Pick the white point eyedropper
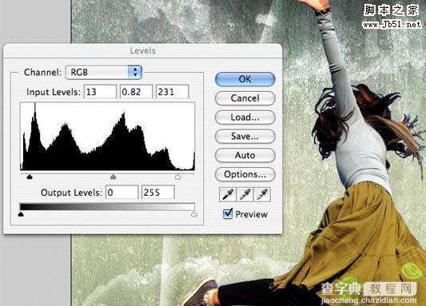 (262, 194)
